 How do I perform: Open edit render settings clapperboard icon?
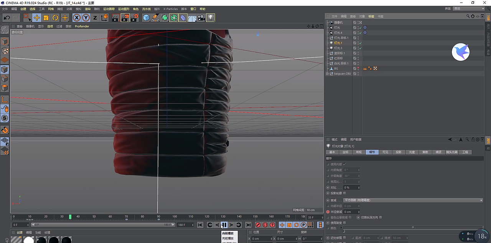click(134, 18)
